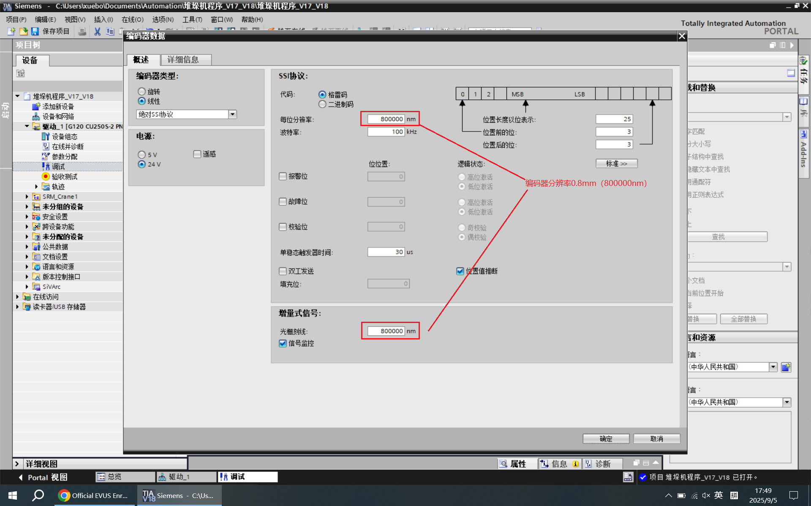Expand the SRM_Crane1 tree node
811x506 pixels.
[27, 196]
